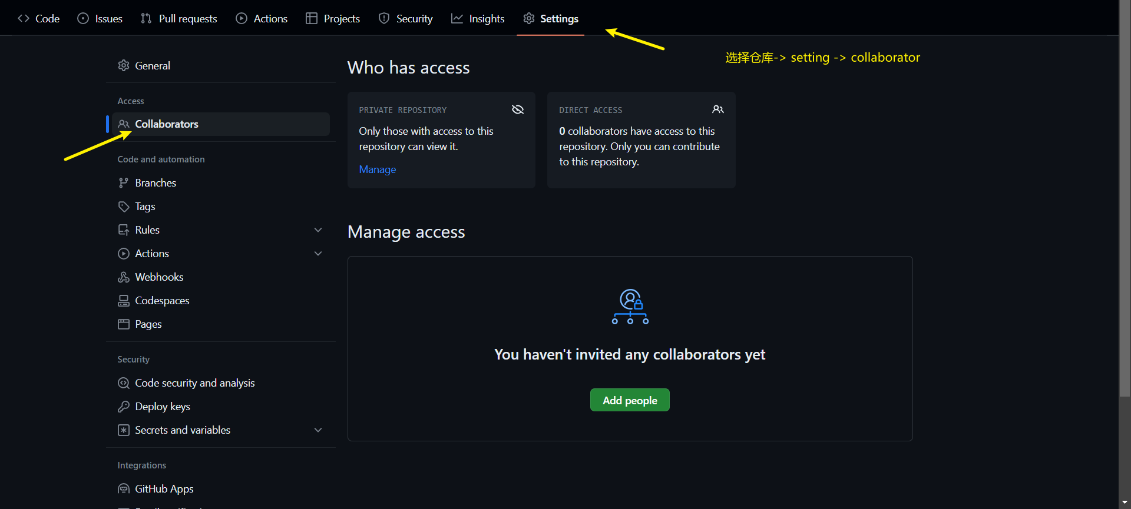Expand the sidebar Actions chevron

(x=318, y=254)
